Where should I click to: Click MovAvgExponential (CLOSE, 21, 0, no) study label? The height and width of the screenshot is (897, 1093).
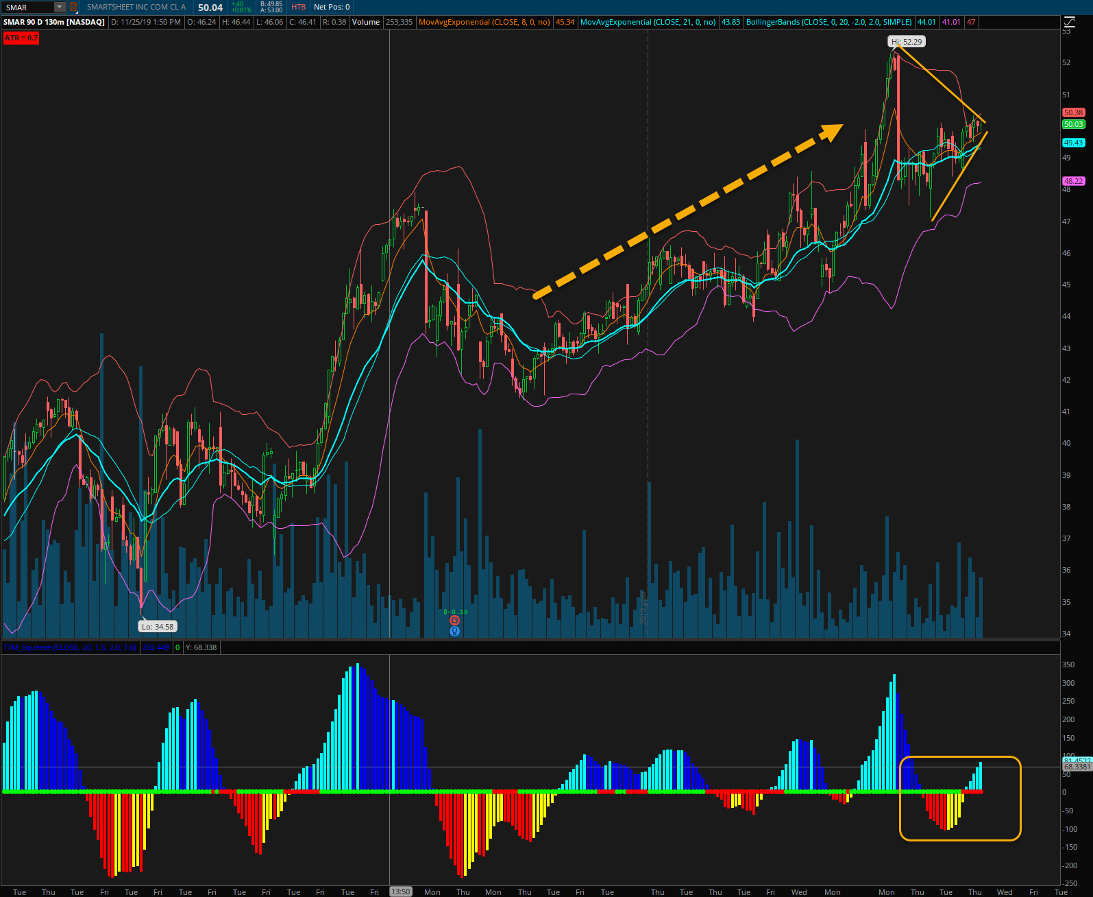coord(648,22)
